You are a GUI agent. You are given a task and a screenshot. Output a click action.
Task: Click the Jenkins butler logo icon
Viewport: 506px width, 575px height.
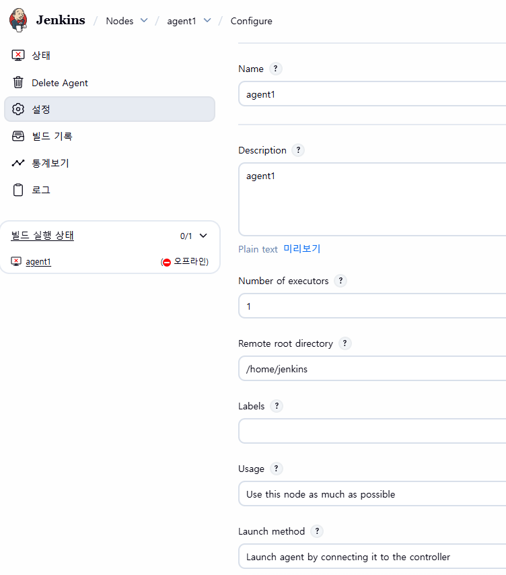(18, 20)
